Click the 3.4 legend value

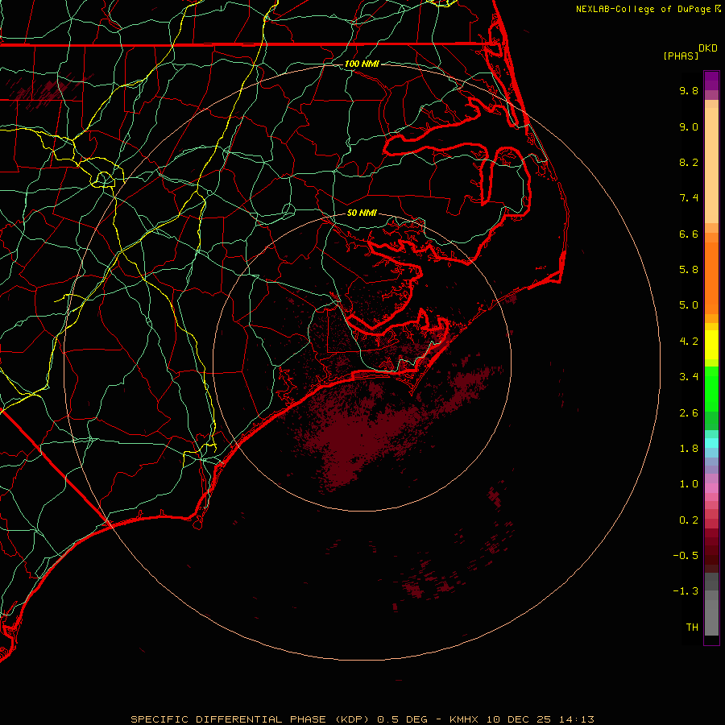click(x=689, y=377)
